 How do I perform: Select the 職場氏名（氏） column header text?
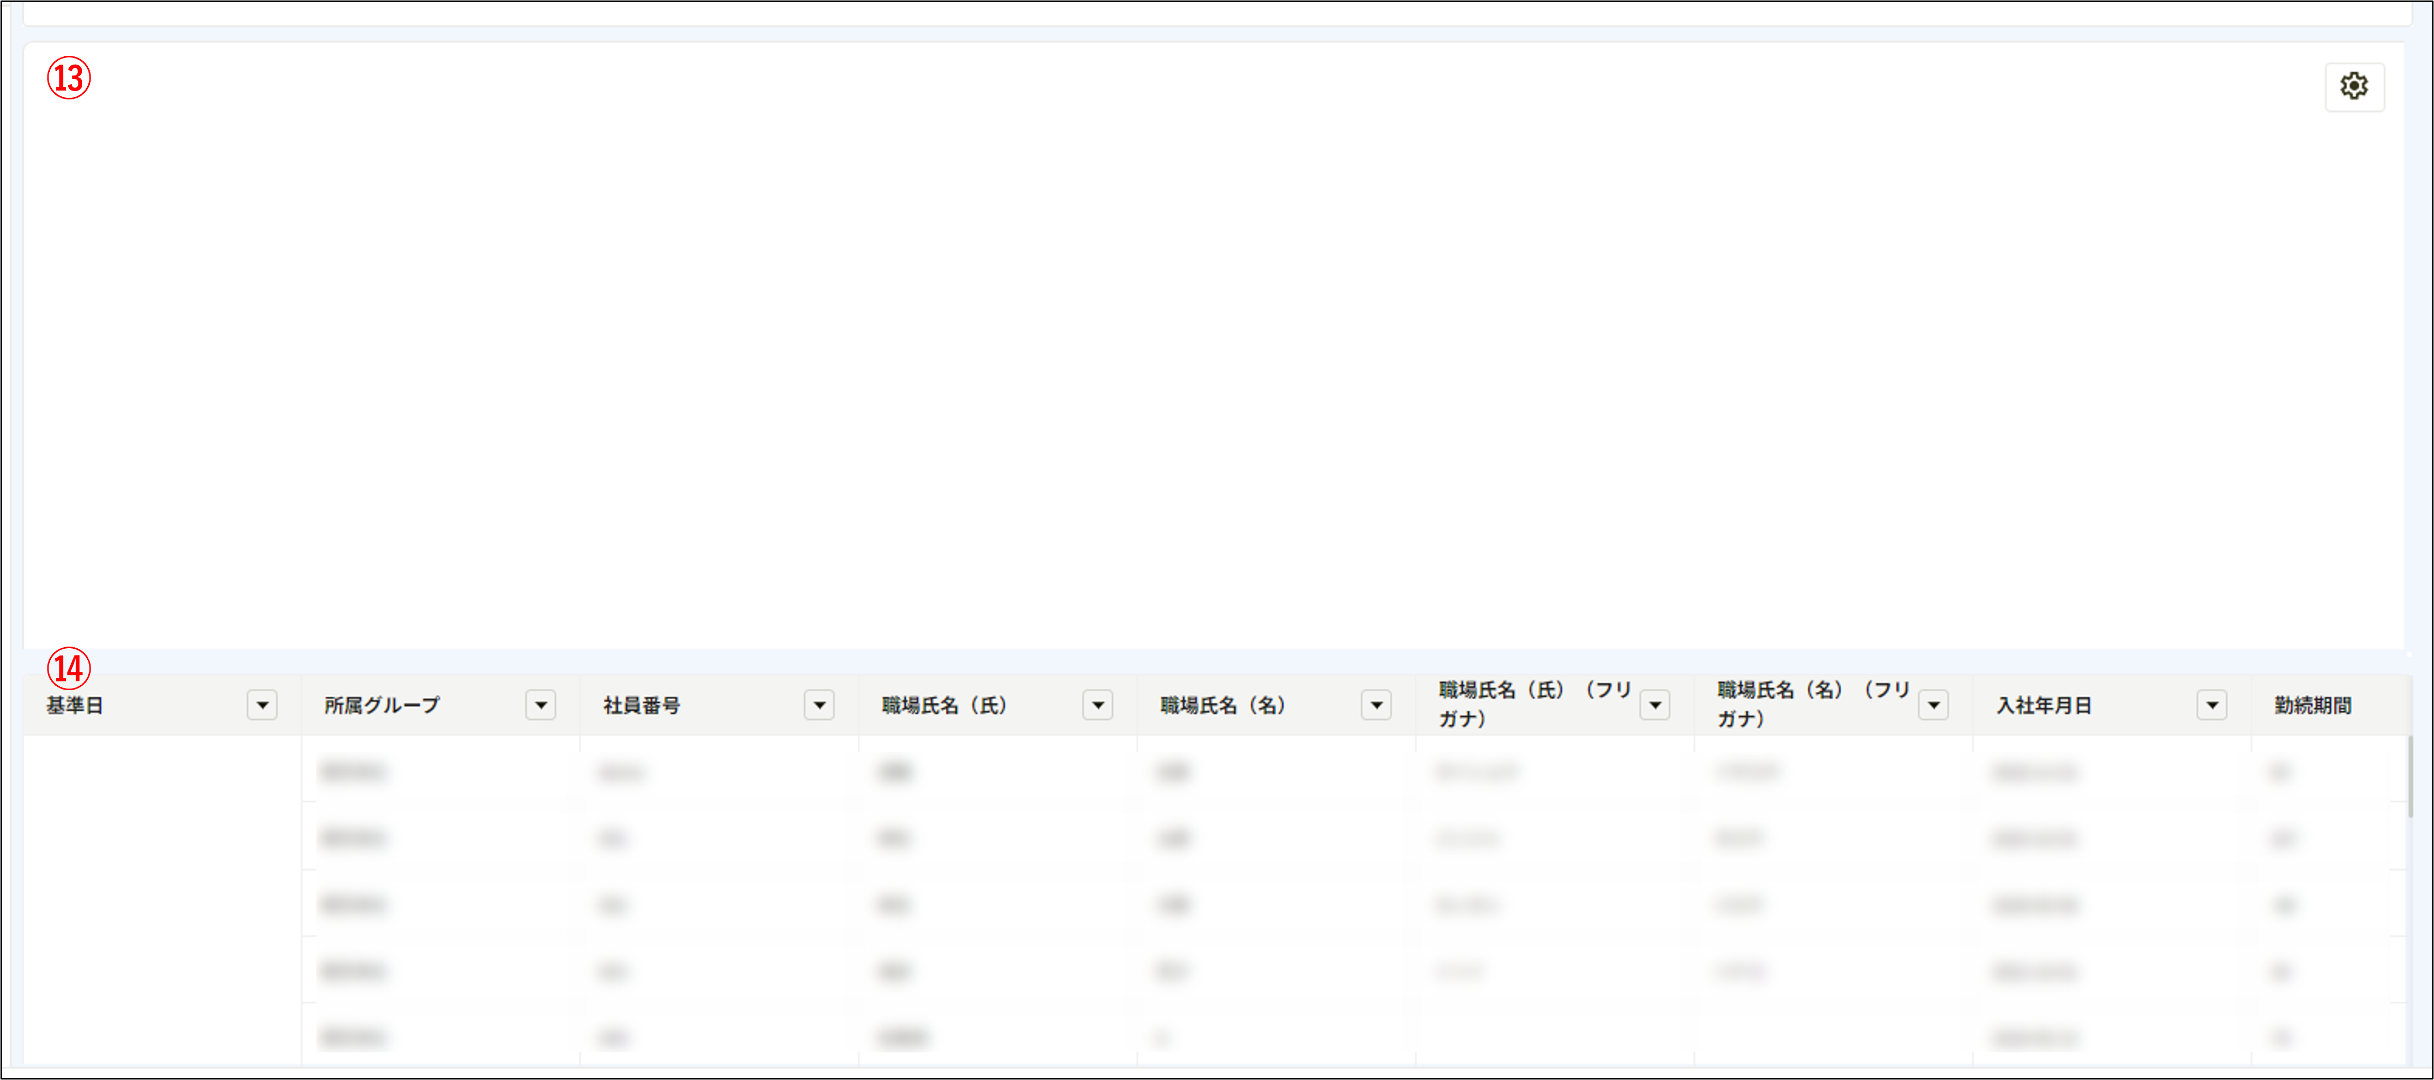945,706
